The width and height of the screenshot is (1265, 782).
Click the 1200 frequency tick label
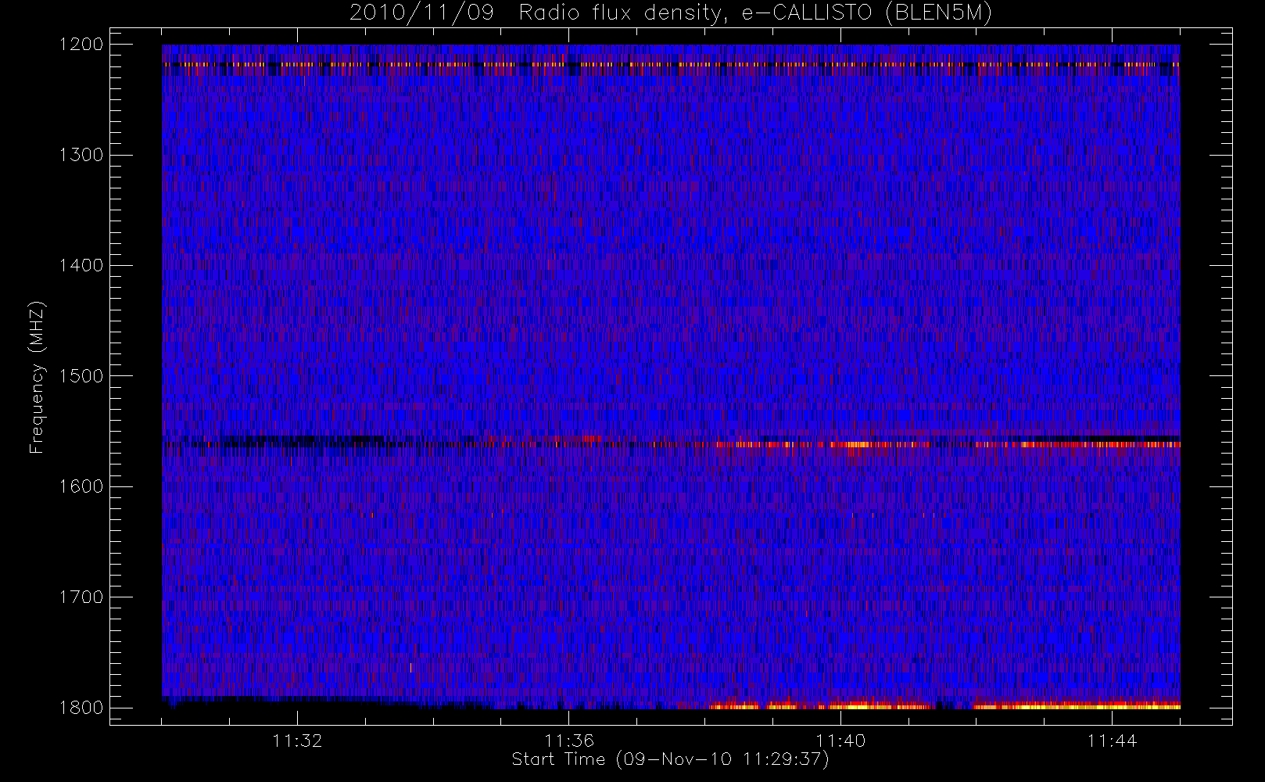81,45
